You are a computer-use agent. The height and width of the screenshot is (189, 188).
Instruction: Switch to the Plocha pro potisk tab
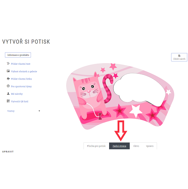click(x=96, y=146)
